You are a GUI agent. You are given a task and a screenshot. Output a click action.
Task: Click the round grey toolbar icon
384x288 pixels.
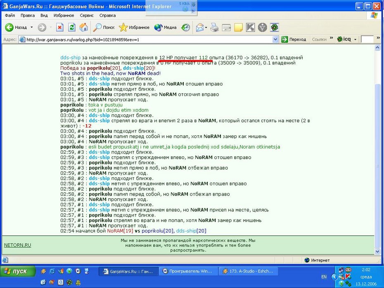click(262, 27)
